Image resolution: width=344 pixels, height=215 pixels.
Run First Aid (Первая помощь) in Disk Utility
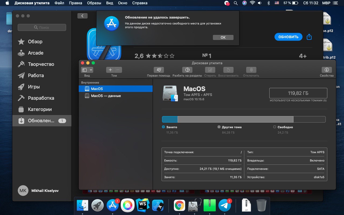(x=159, y=70)
